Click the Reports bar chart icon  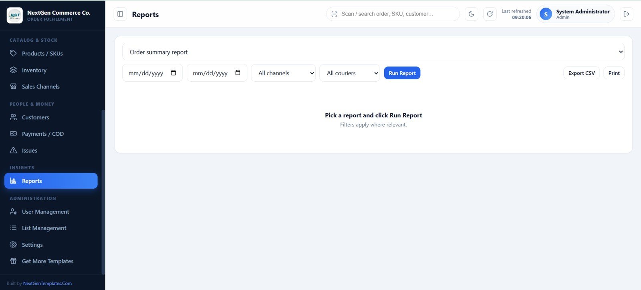tap(13, 181)
